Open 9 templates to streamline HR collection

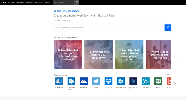pos(158,55)
